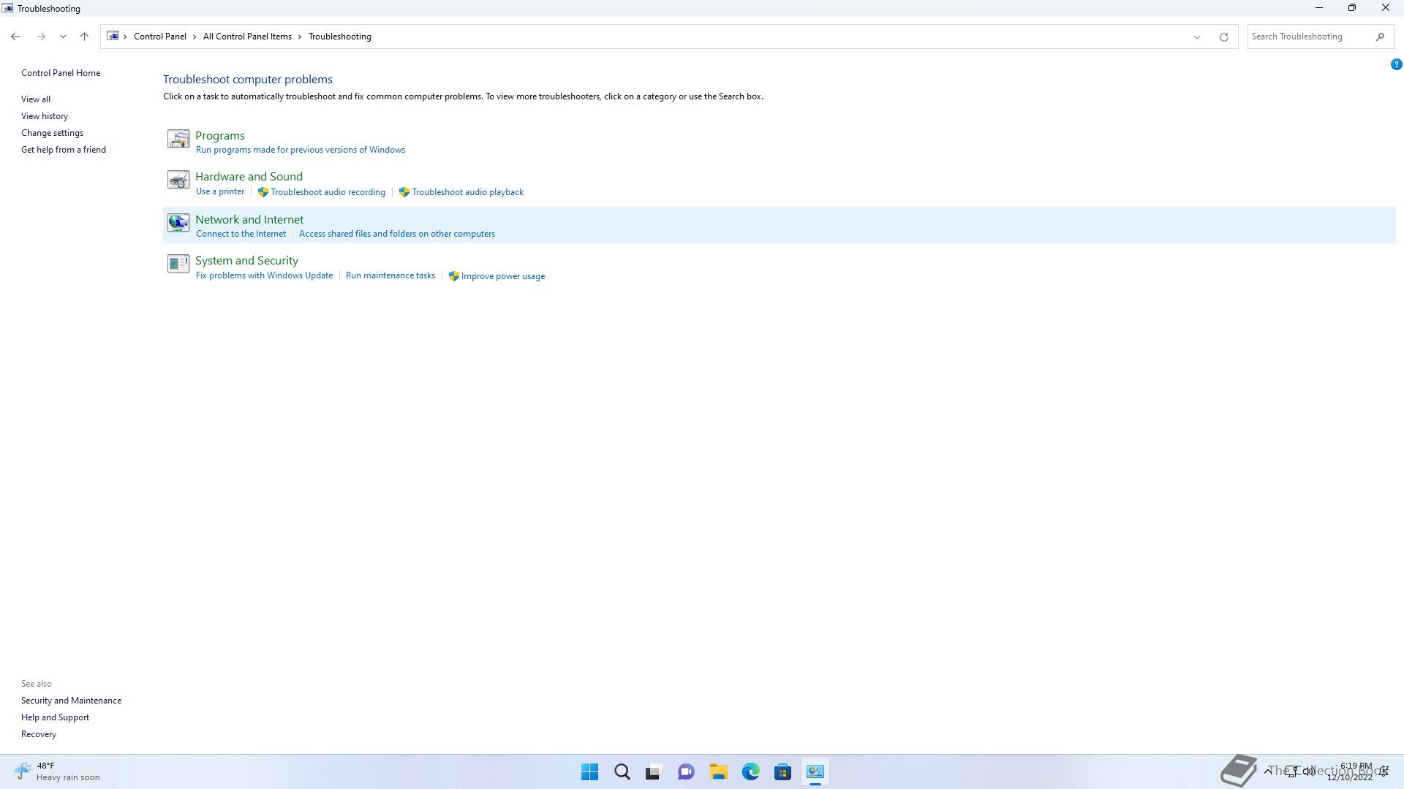Open the Change settings sidebar link
This screenshot has width=1404, height=789.
coord(52,133)
